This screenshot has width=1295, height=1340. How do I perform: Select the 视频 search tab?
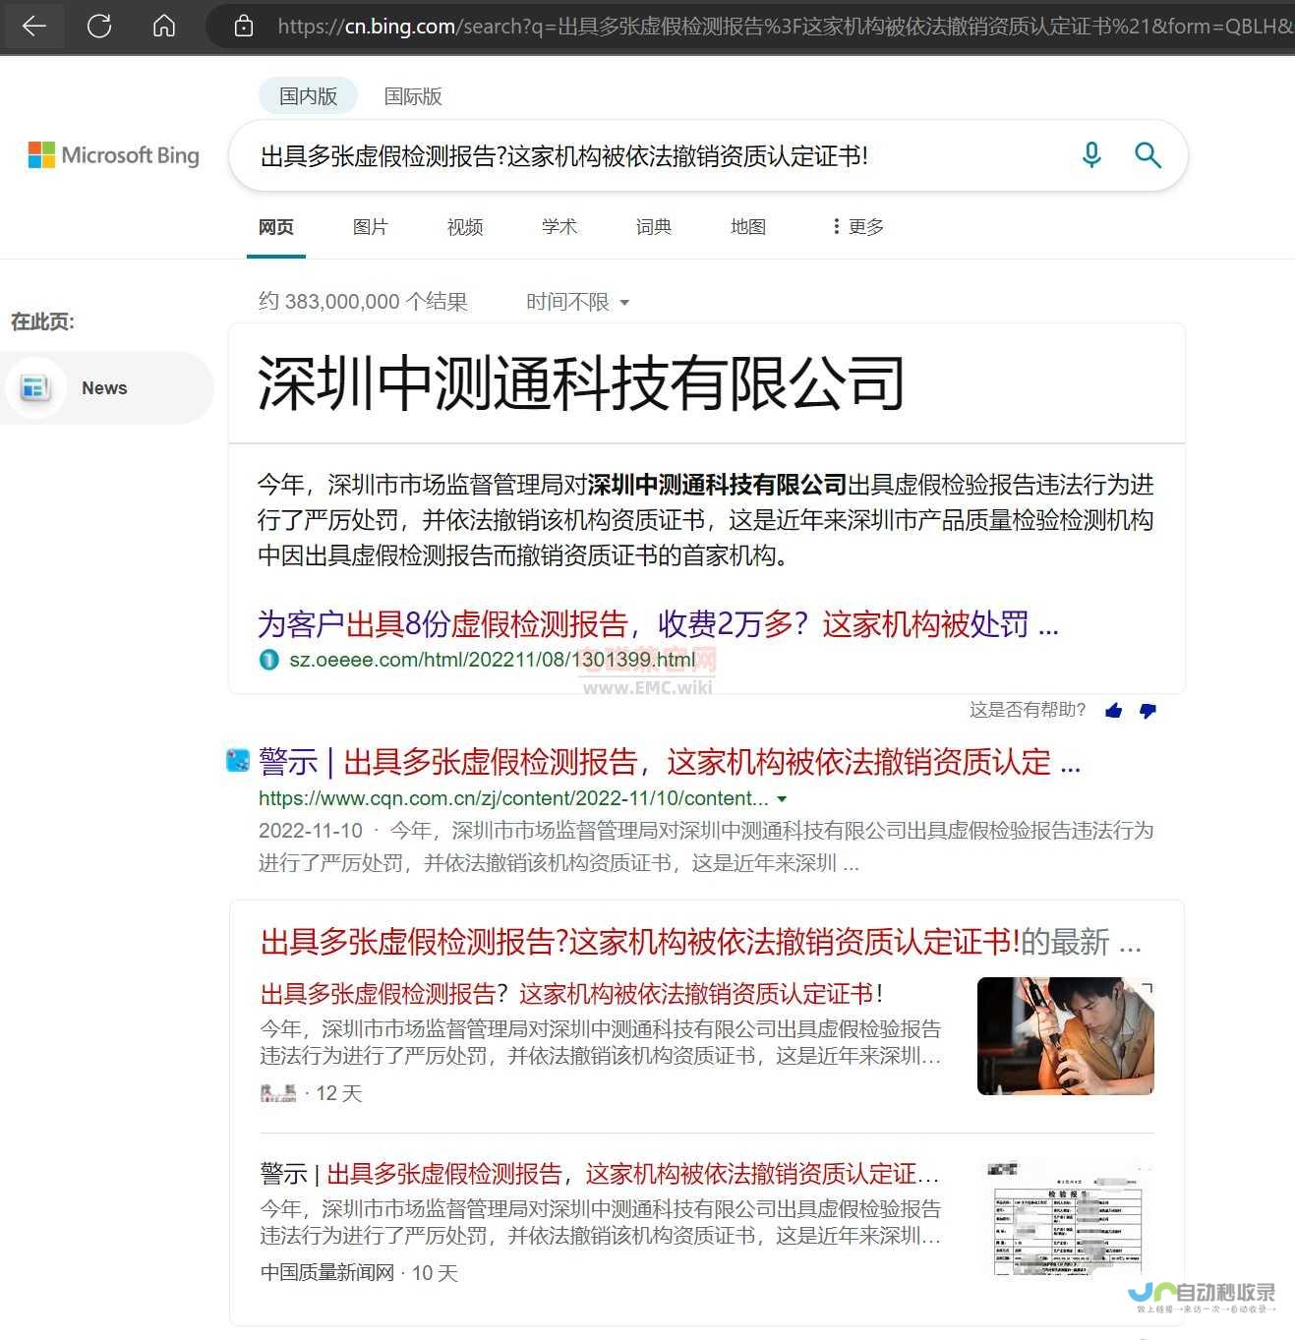[465, 227]
